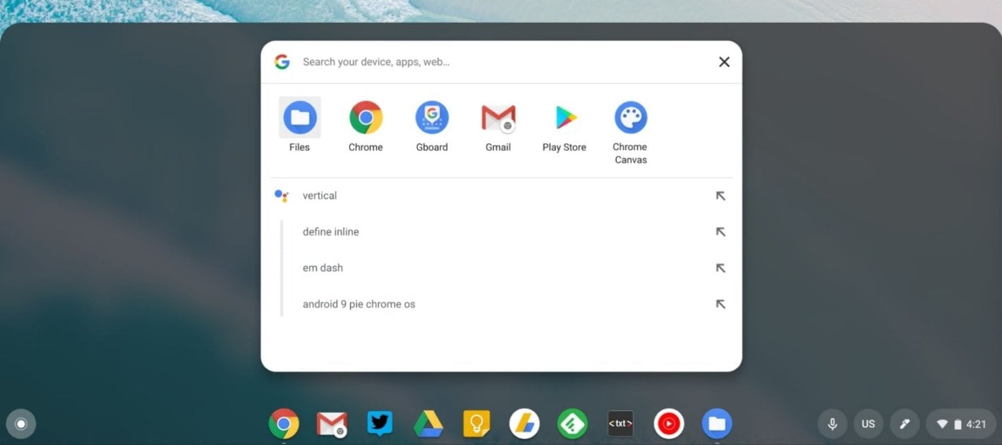Select the 'em dash' suggestion

click(x=501, y=268)
